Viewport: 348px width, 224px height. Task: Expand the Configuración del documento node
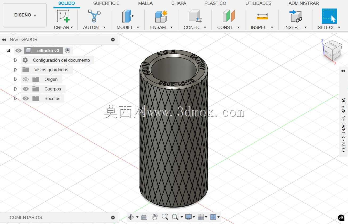16,60
